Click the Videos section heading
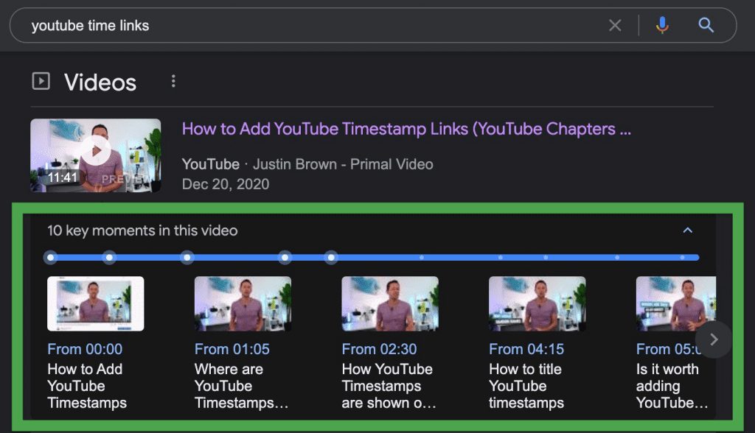Image resolution: width=755 pixels, height=433 pixels. click(x=100, y=82)
